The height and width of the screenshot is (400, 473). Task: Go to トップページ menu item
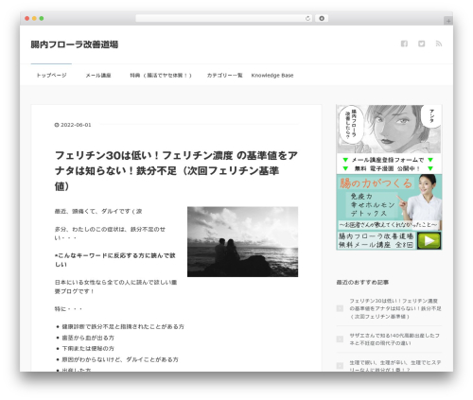[51, 75]
